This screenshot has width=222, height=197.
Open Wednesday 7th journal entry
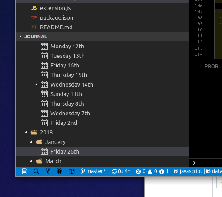102,114
